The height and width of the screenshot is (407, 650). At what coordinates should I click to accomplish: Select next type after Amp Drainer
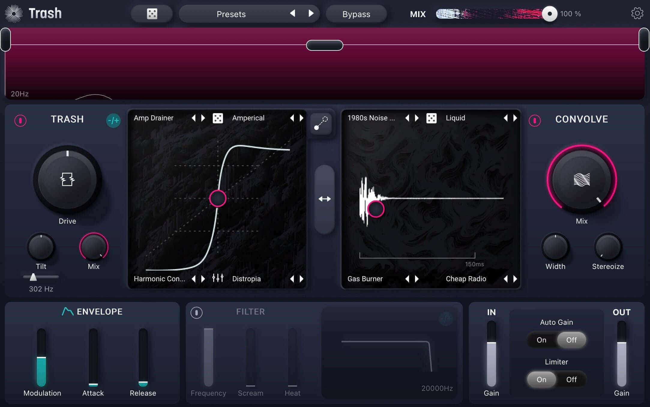[x=203, y=118]
